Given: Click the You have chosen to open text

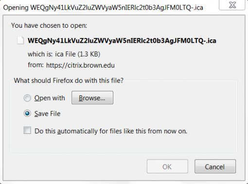Looking at the screenshot, I should tap(49, 25).
